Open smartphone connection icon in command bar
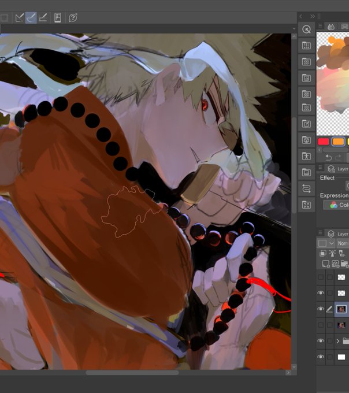349x393 pixels. [x=58, y=18]
